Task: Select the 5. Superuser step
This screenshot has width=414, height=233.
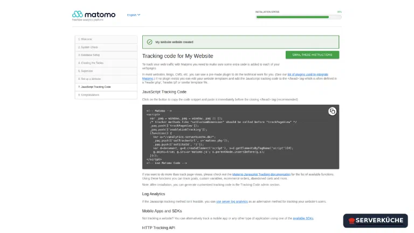Action: pos(106,71)
